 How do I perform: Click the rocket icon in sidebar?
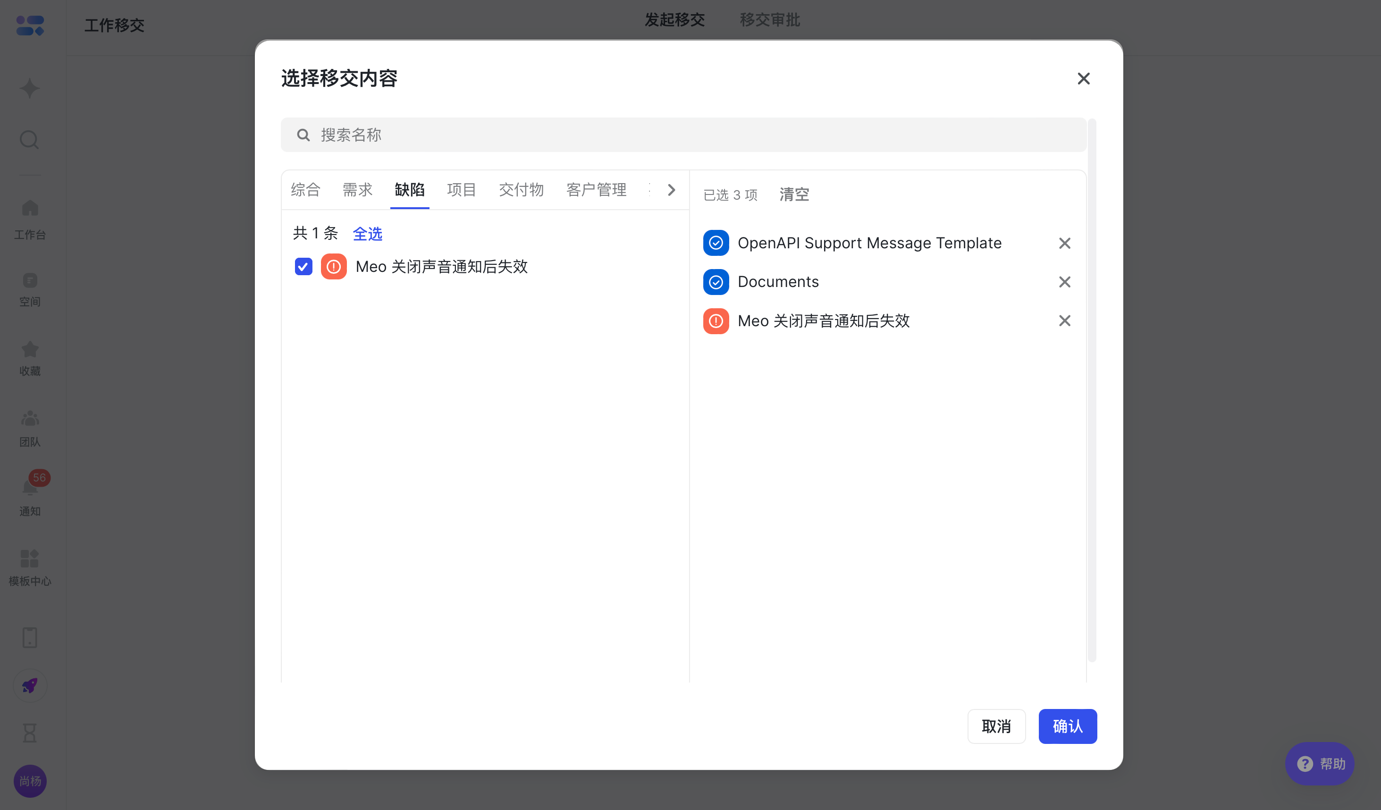pos(30,685)
